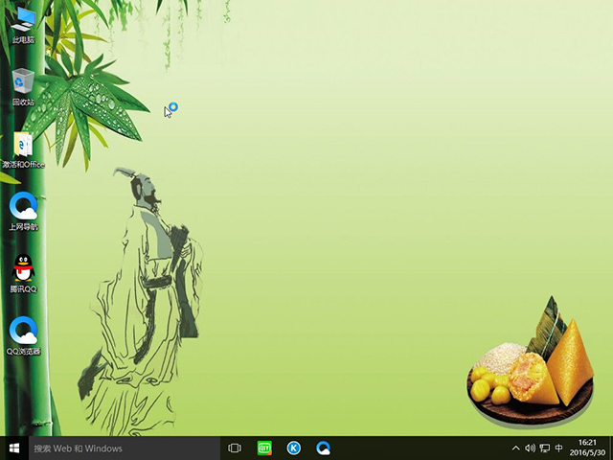The height and width of the screenshot is (460, 613).
Task: Open Task View from the taskbar
Action: point(235,448)
